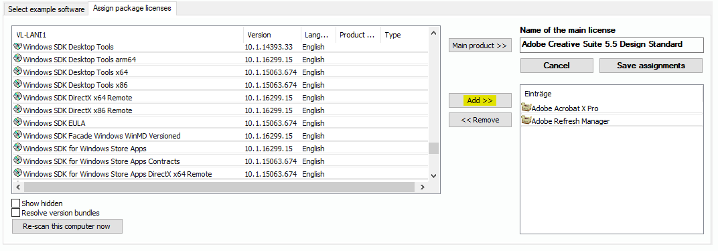This screenshot has height=251, width=718.
Task: Click icon beside Windows SDK DirectX x86 Remote
Action: tap(18, 110)
